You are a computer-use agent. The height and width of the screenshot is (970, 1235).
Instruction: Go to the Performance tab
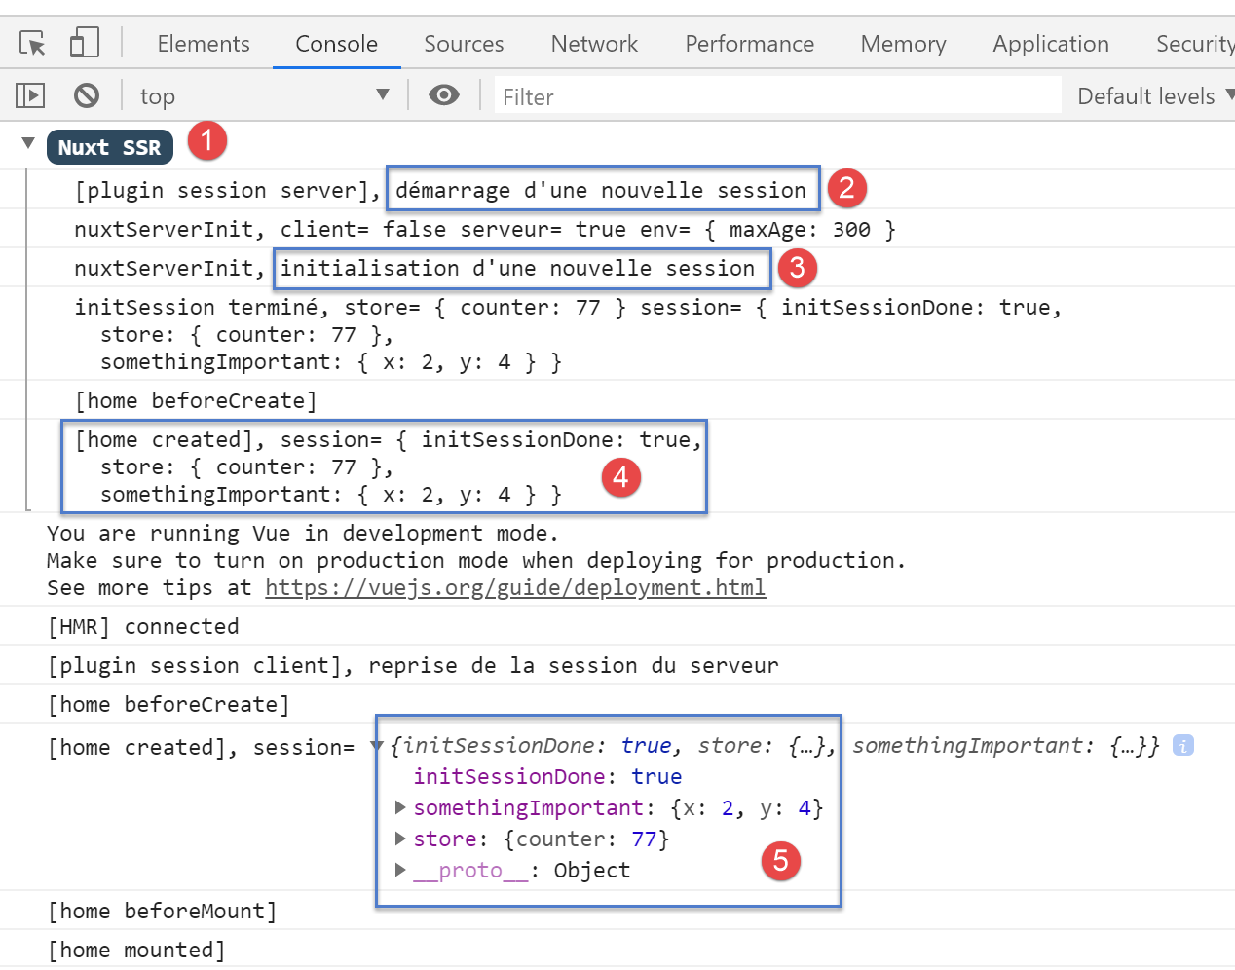(749, 44)
